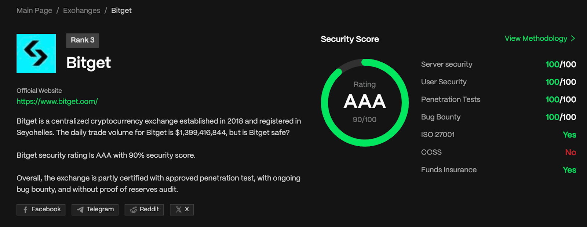Click the trade volume $1,399,416,844 text
Screen dimensions: 587x227
pos(201,133)
